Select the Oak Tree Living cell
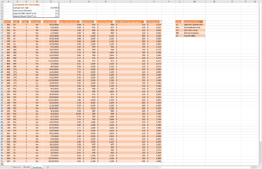The height and width of the screenshot is (169, 262). [x=194, y=30]
